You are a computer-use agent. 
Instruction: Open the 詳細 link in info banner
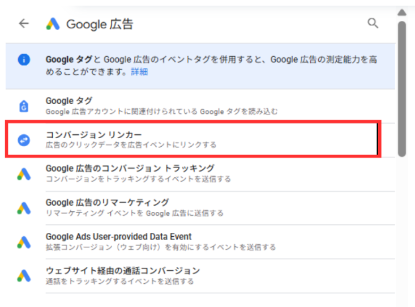click(139, 72)
